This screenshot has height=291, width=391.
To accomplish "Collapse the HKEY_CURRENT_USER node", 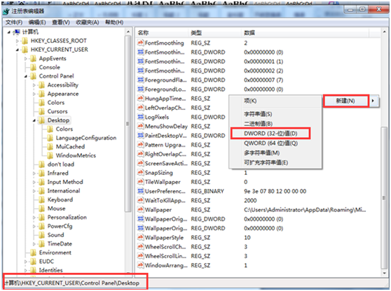I will [x=17, y=50].
